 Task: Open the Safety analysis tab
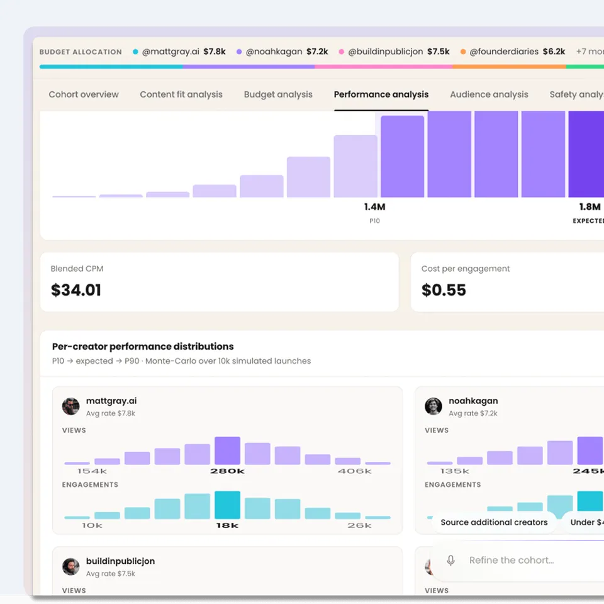point(577,94)
